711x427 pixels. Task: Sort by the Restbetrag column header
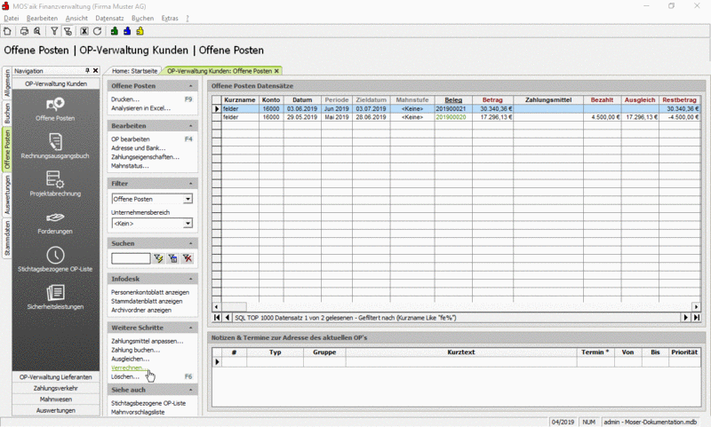(679, 99)
